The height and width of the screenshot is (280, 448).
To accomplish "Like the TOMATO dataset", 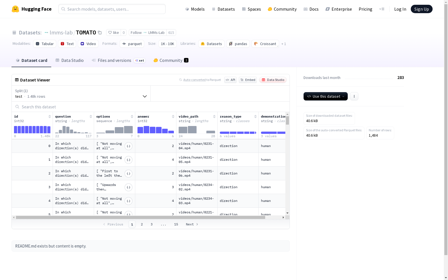I will coord(113,32).
